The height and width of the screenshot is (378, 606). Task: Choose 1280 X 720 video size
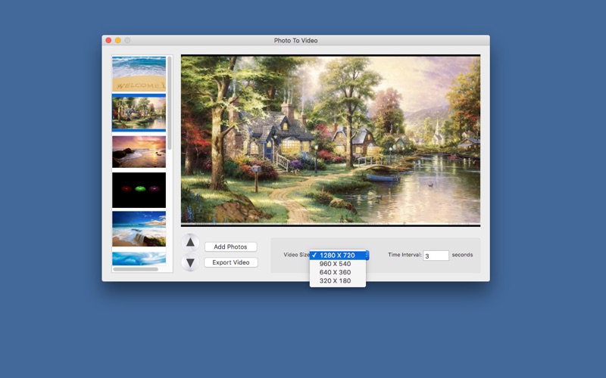coord(338,256)
